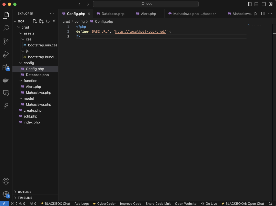Toggle the secondary side bar visibility
The height and width of the screenshot is (206, 276).
coord(263,4)
